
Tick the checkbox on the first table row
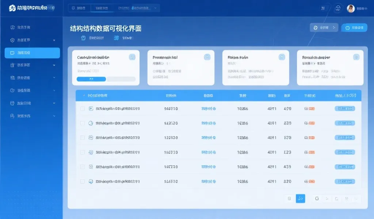pyautogui.click(x=82, y=108)
